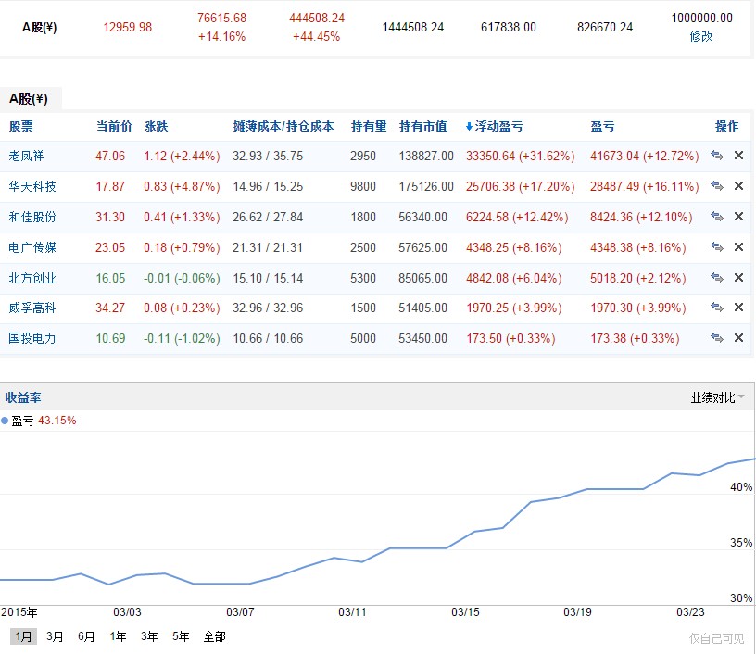Image resolution: width=756 pixels, height=654 pixels.
Task: Click the principal value 1000000.00
Action: pyautogui.click(x=702, y=18)
